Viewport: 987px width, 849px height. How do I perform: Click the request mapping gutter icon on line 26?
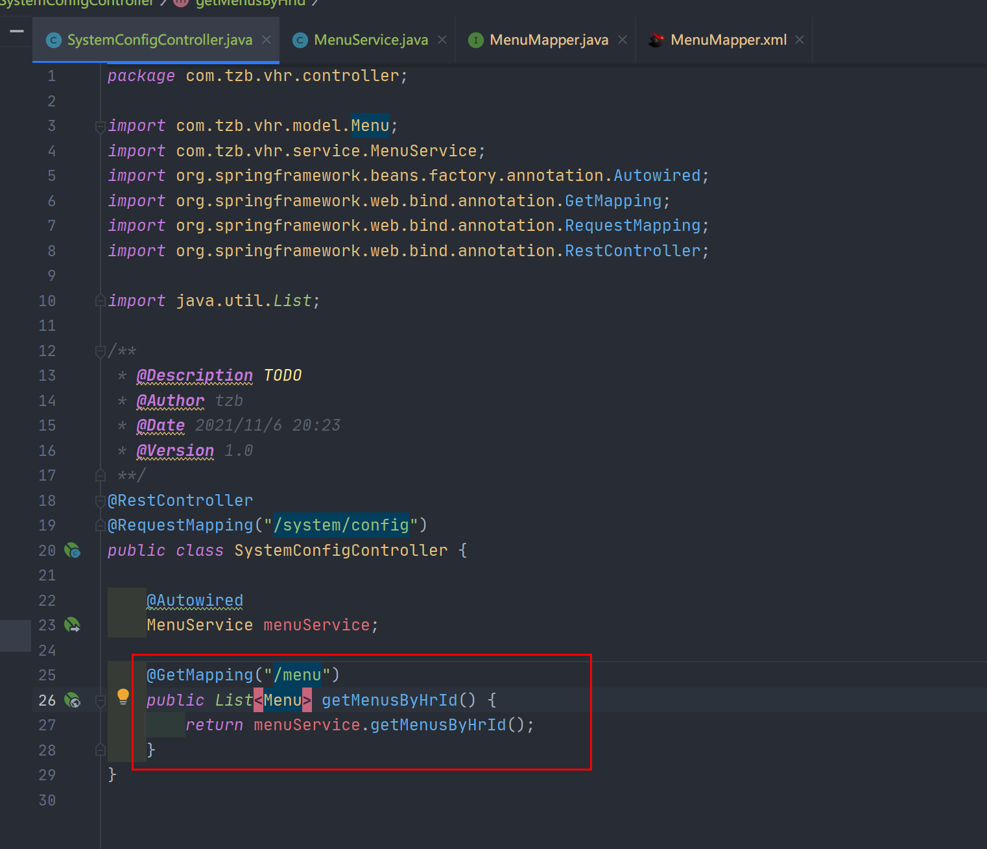coord(72,700)
